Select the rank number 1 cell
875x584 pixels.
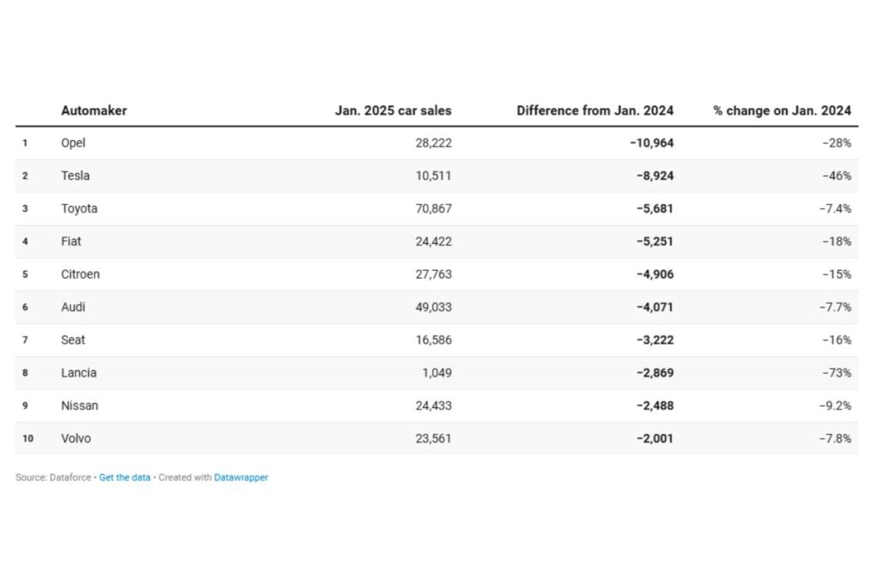[25, 143]
